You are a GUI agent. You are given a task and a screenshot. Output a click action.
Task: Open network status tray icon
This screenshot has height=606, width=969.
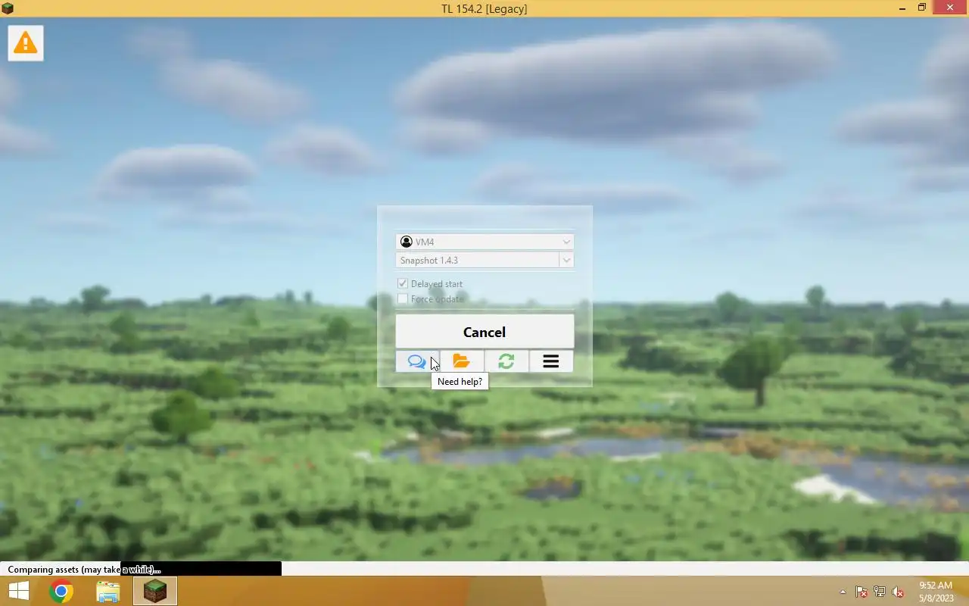(x=880, y=592)
